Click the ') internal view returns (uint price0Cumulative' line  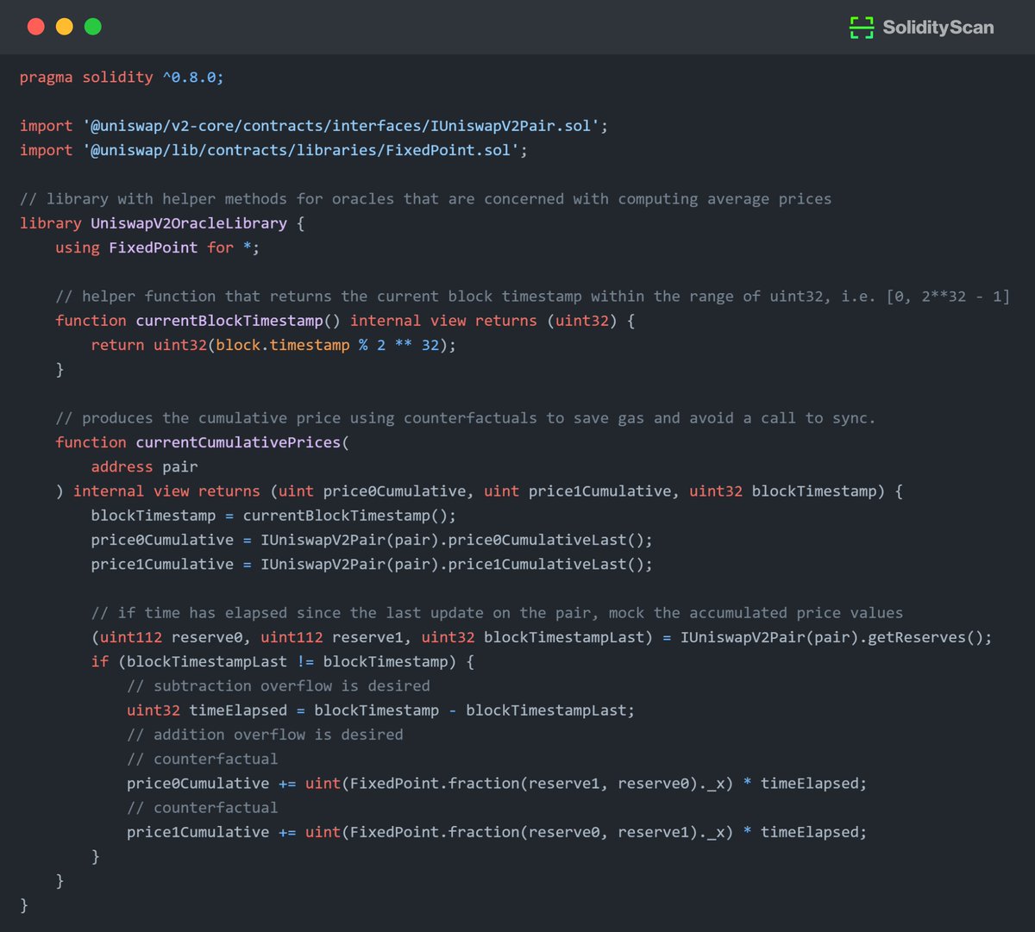479,491
